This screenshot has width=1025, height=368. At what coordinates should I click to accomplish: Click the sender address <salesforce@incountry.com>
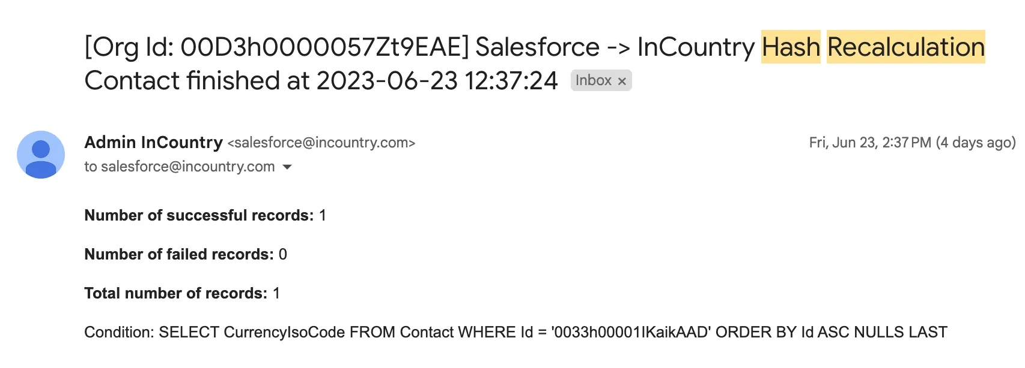tap(321, 143)
